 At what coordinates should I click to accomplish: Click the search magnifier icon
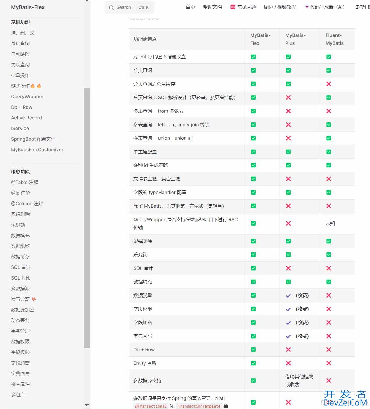tap(111, 8)
